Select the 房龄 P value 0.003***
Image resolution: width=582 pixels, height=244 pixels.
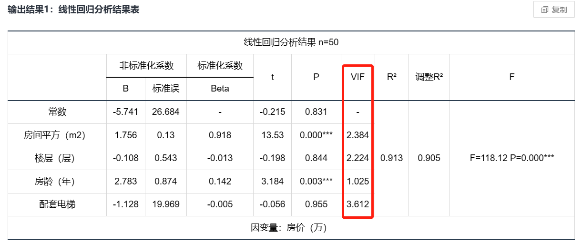coord(317,181)
